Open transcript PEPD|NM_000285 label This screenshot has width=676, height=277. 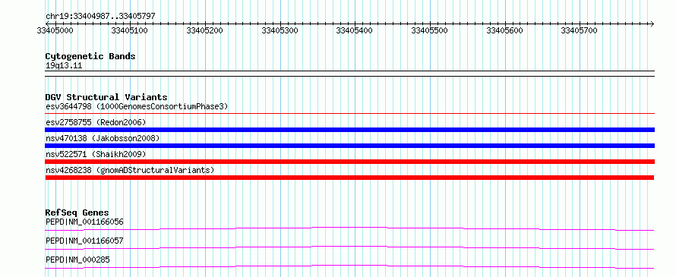pos(77,260)
